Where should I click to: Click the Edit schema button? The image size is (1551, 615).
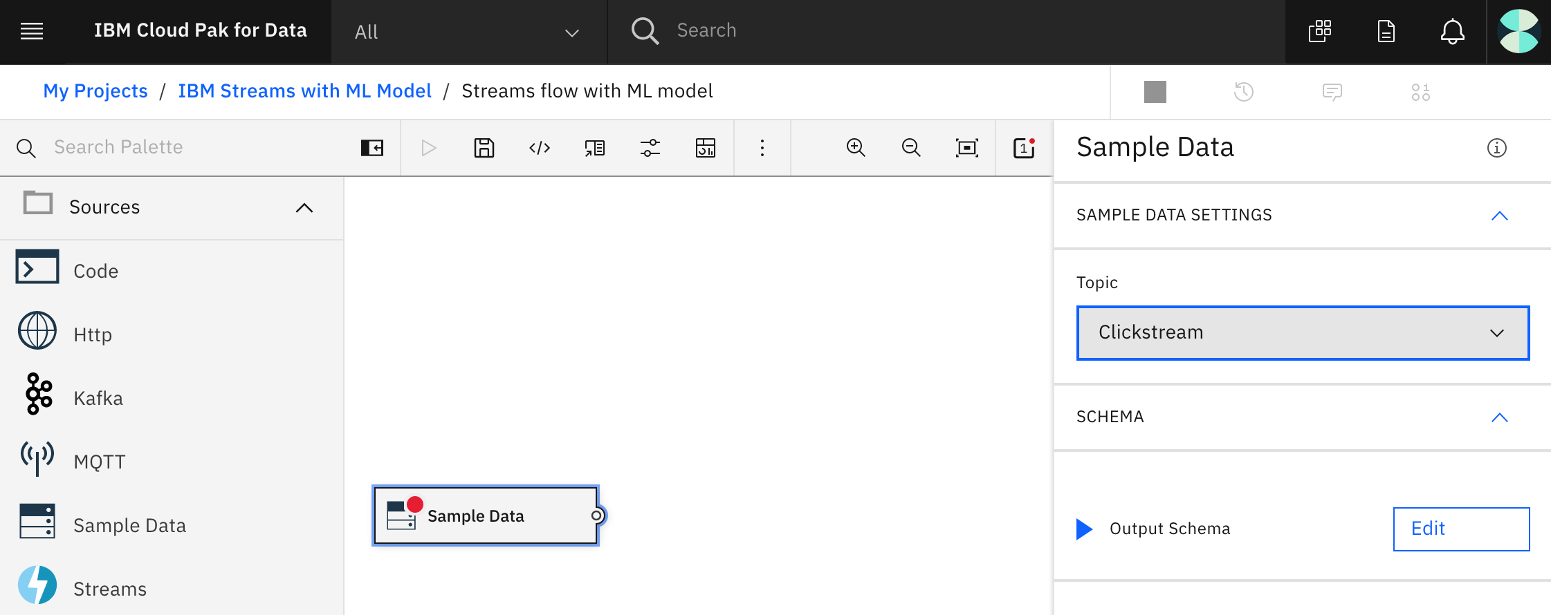coord(1461,529)
